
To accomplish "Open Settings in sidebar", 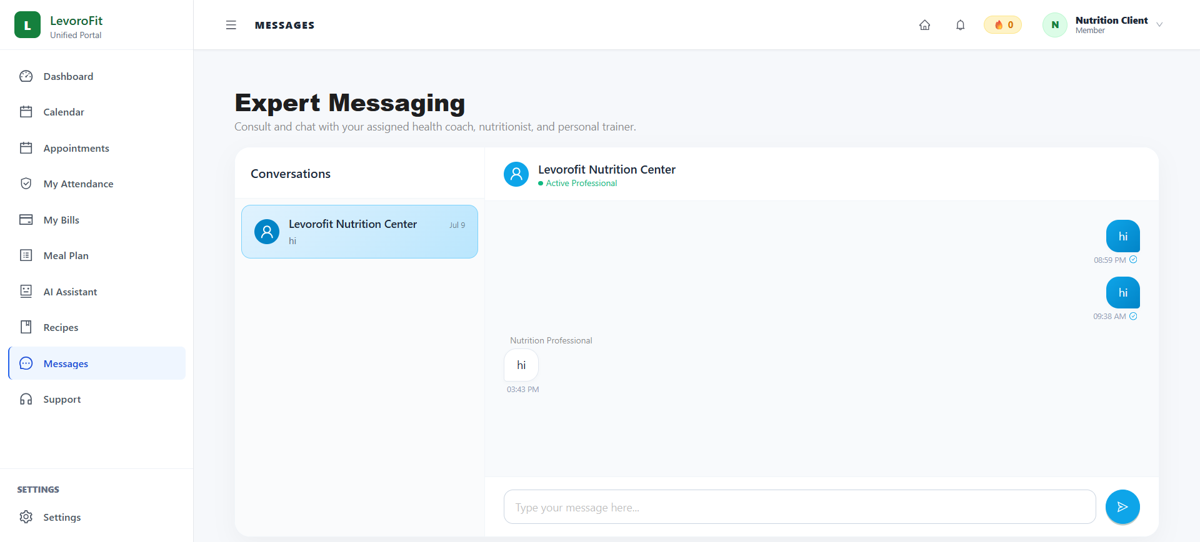I will (x=97, y=517).
